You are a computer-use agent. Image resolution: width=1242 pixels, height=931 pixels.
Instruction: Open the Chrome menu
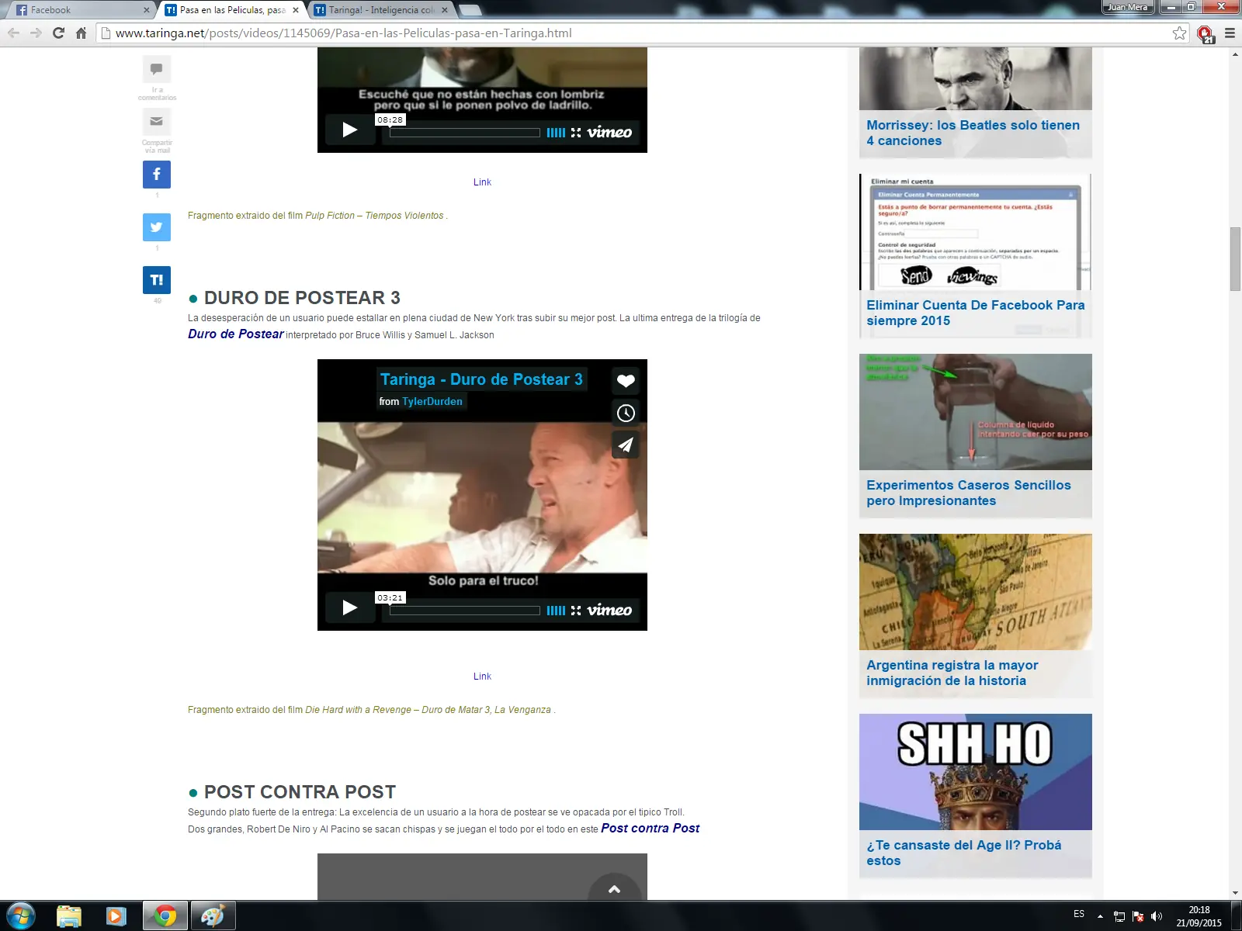pos(1230,33)
